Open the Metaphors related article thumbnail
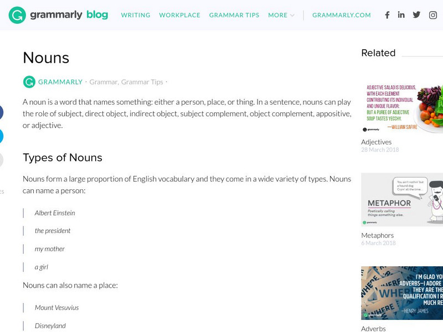Viewport: 443px width, 332px height. [402, 199]
